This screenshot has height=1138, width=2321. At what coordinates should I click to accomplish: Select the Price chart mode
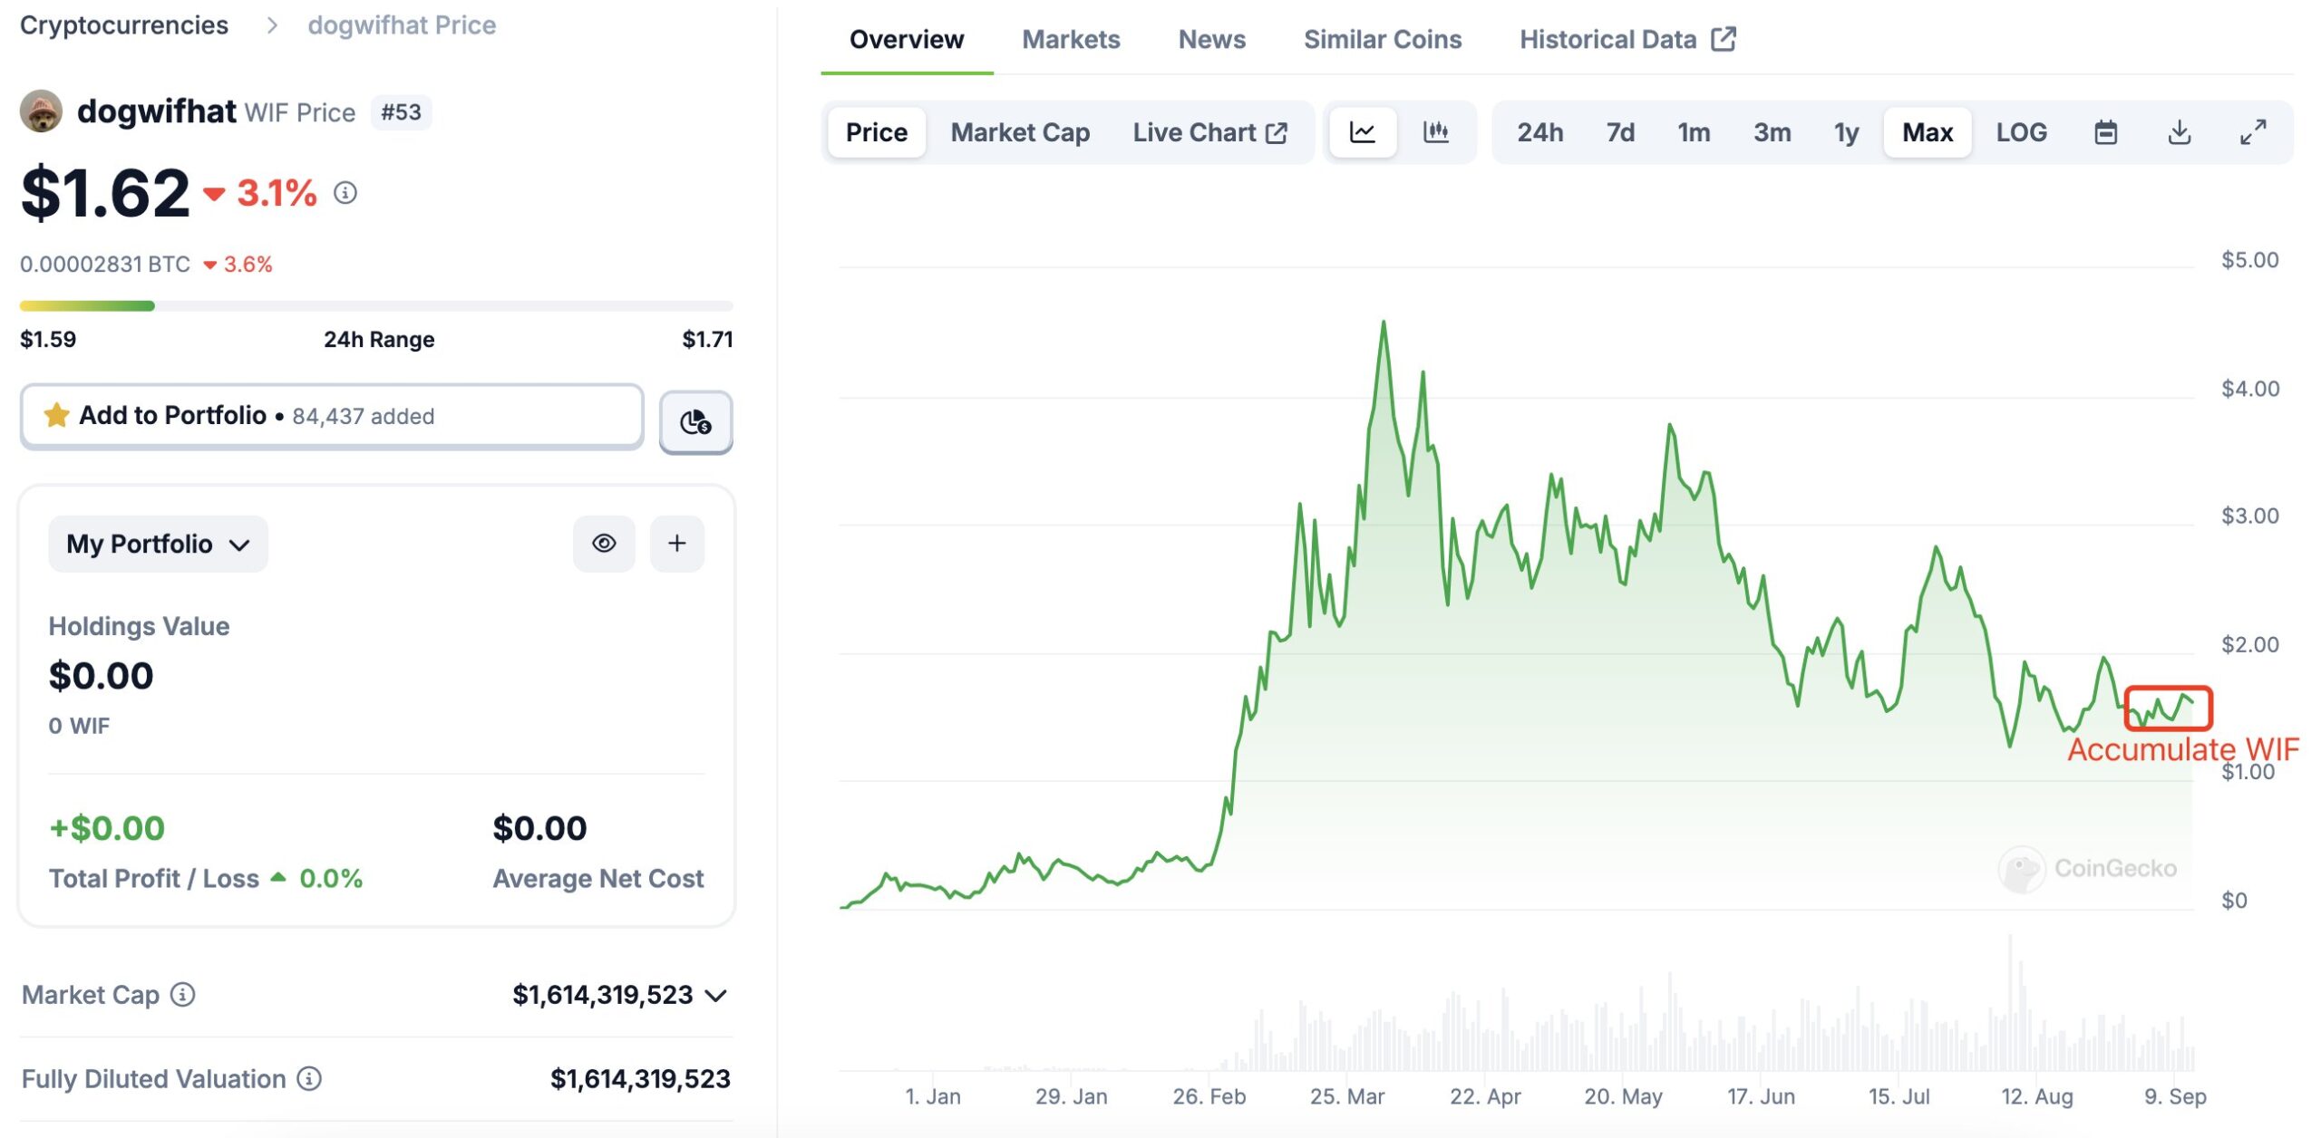[x=876, y=132]
